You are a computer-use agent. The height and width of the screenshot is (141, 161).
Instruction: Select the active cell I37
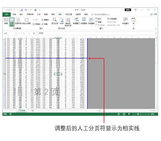pos(58,74)
